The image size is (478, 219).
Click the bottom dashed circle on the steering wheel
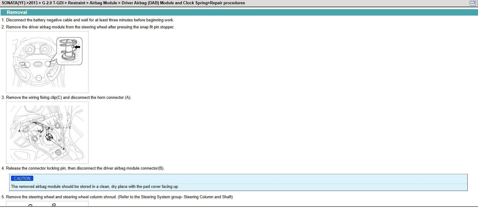tap(39, 78)
